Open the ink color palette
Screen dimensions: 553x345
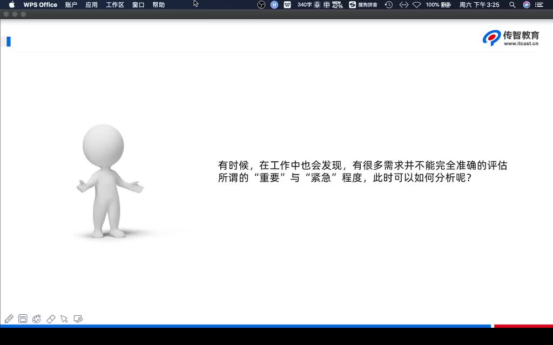[x=36, y=319]
